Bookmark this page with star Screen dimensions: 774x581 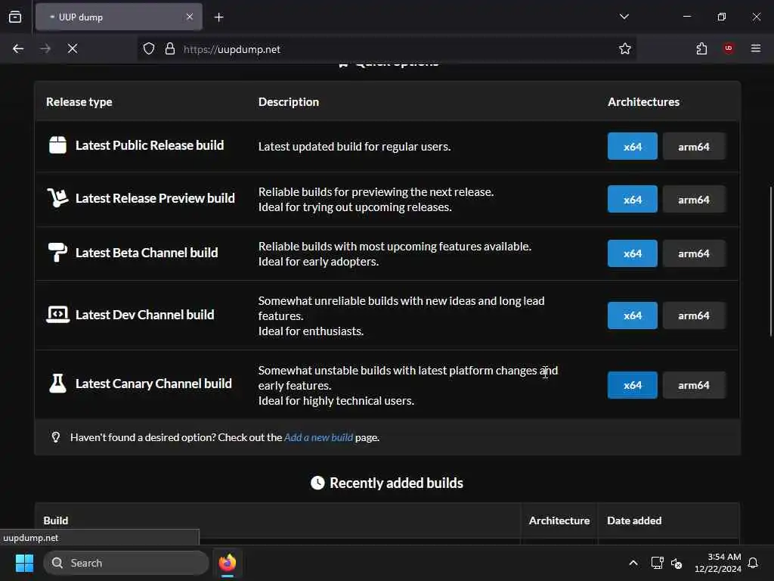click(625, 48)
